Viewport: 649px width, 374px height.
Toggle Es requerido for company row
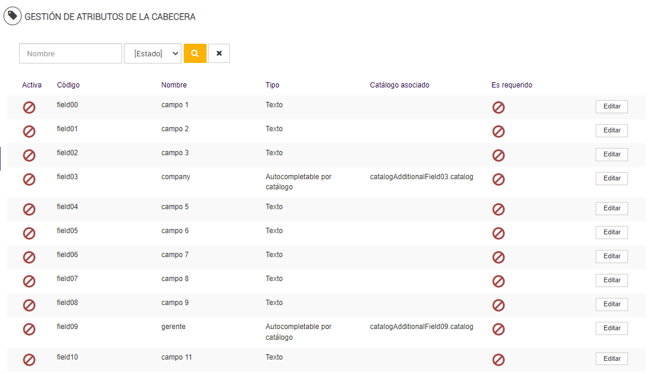coord(498,179)
